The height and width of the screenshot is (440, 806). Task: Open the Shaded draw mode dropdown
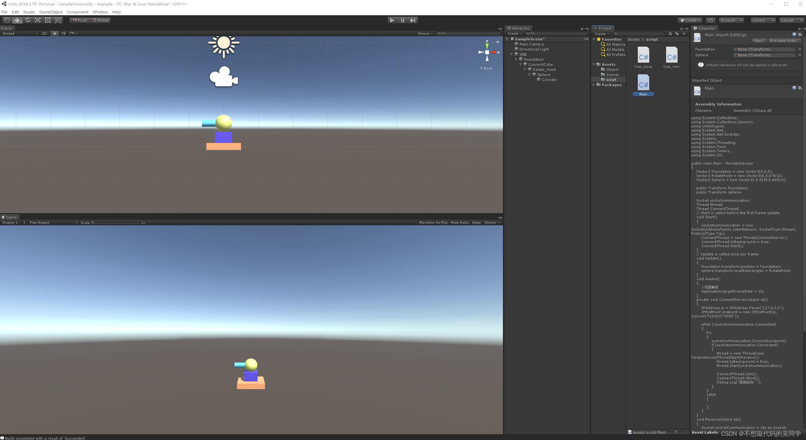click(x=20, y=33)
